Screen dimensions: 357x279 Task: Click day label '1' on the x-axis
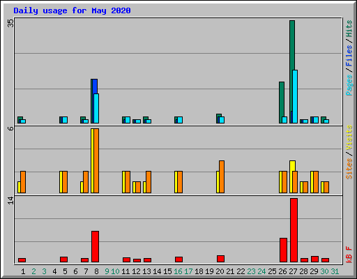click(23, 271)
